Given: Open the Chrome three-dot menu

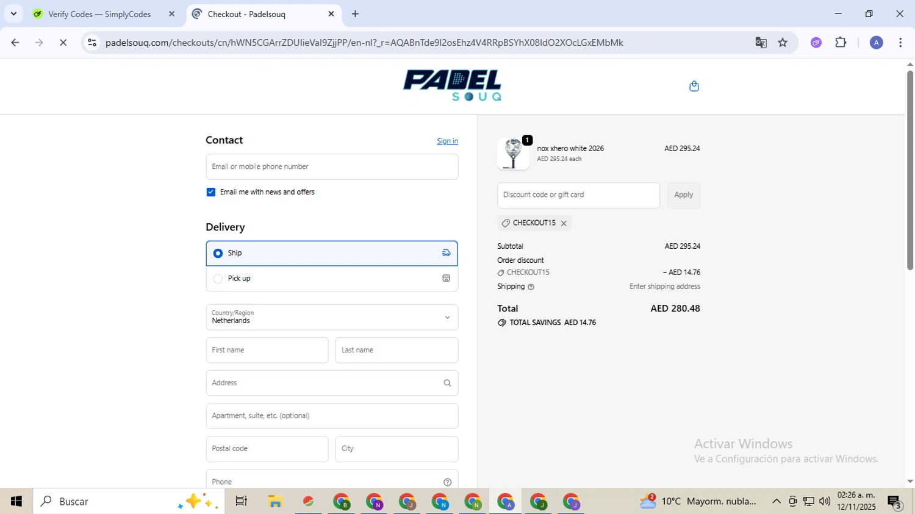Looking at the screenshot, I should pos(900,43).
